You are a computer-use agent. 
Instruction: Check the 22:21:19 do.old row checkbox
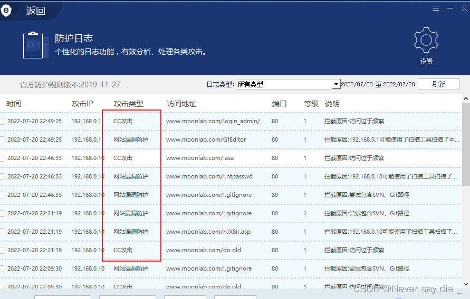pyautogui.click(x=2, y=250)
